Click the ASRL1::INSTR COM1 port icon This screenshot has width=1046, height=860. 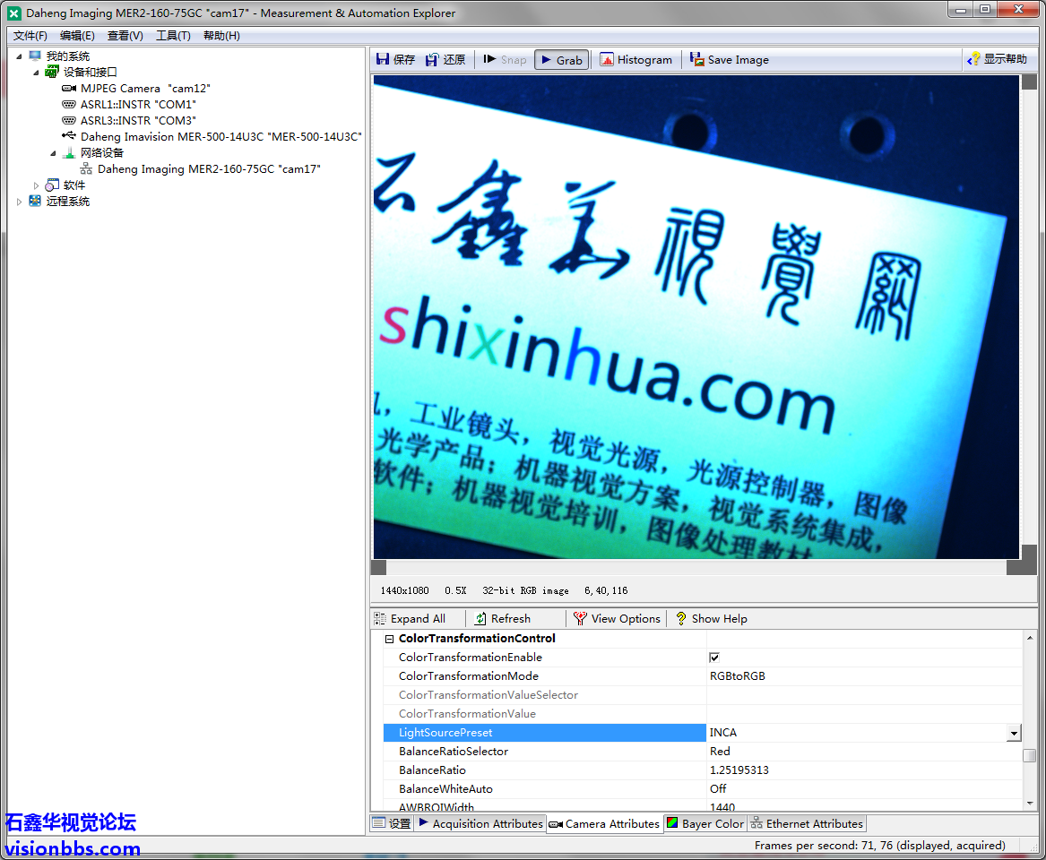pyautogui.click(x=69, y=105)
